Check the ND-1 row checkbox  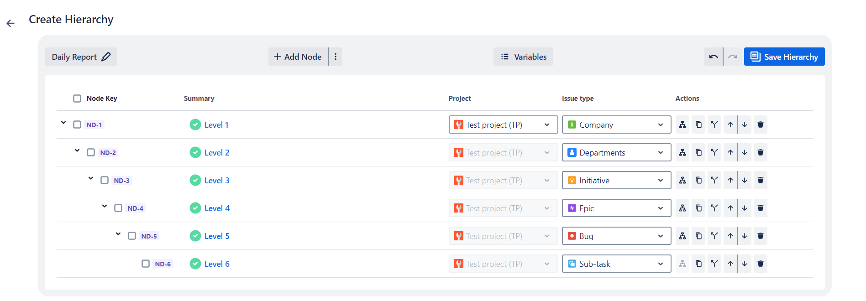pyautogui.click(x=77, y=125)
